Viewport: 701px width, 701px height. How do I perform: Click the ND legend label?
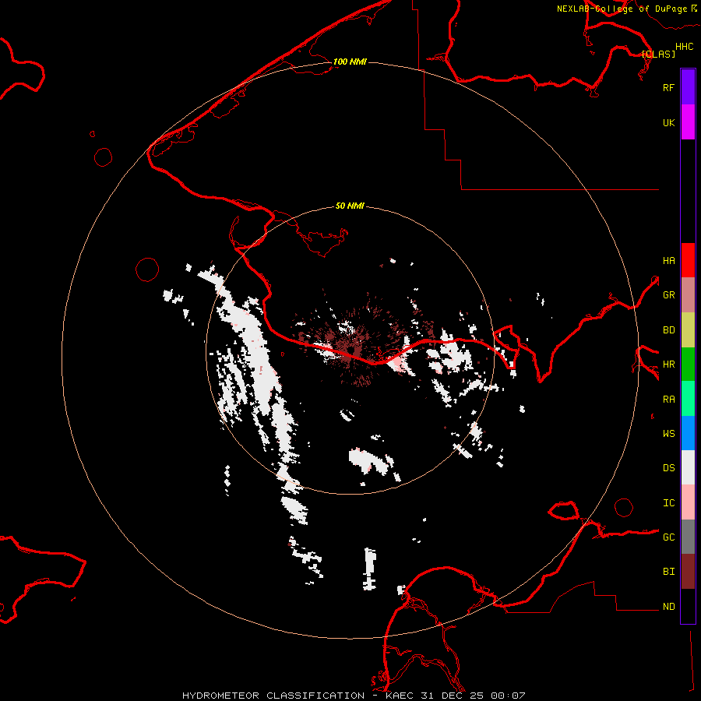click(x=668, y=607)
